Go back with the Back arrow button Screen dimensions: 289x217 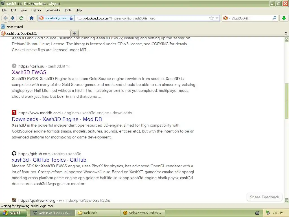click(5, 18)
